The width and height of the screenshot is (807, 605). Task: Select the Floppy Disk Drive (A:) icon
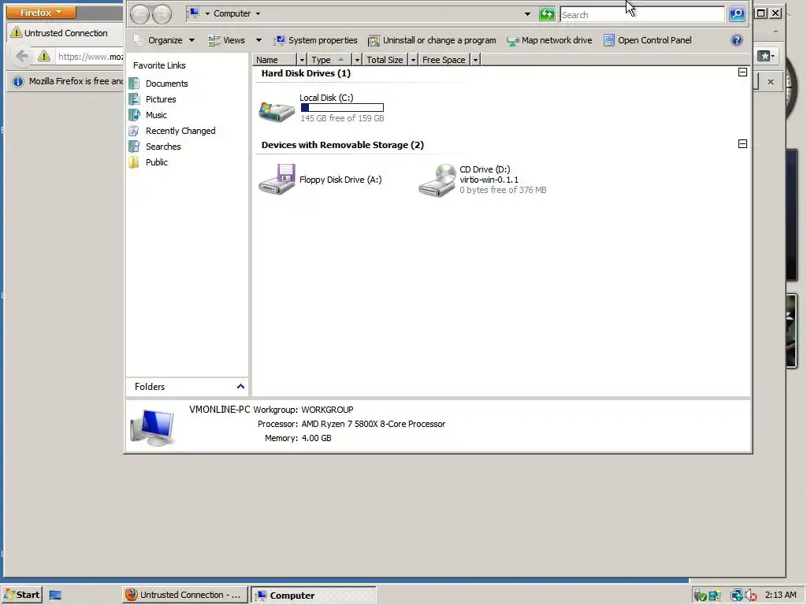(277, 180)
